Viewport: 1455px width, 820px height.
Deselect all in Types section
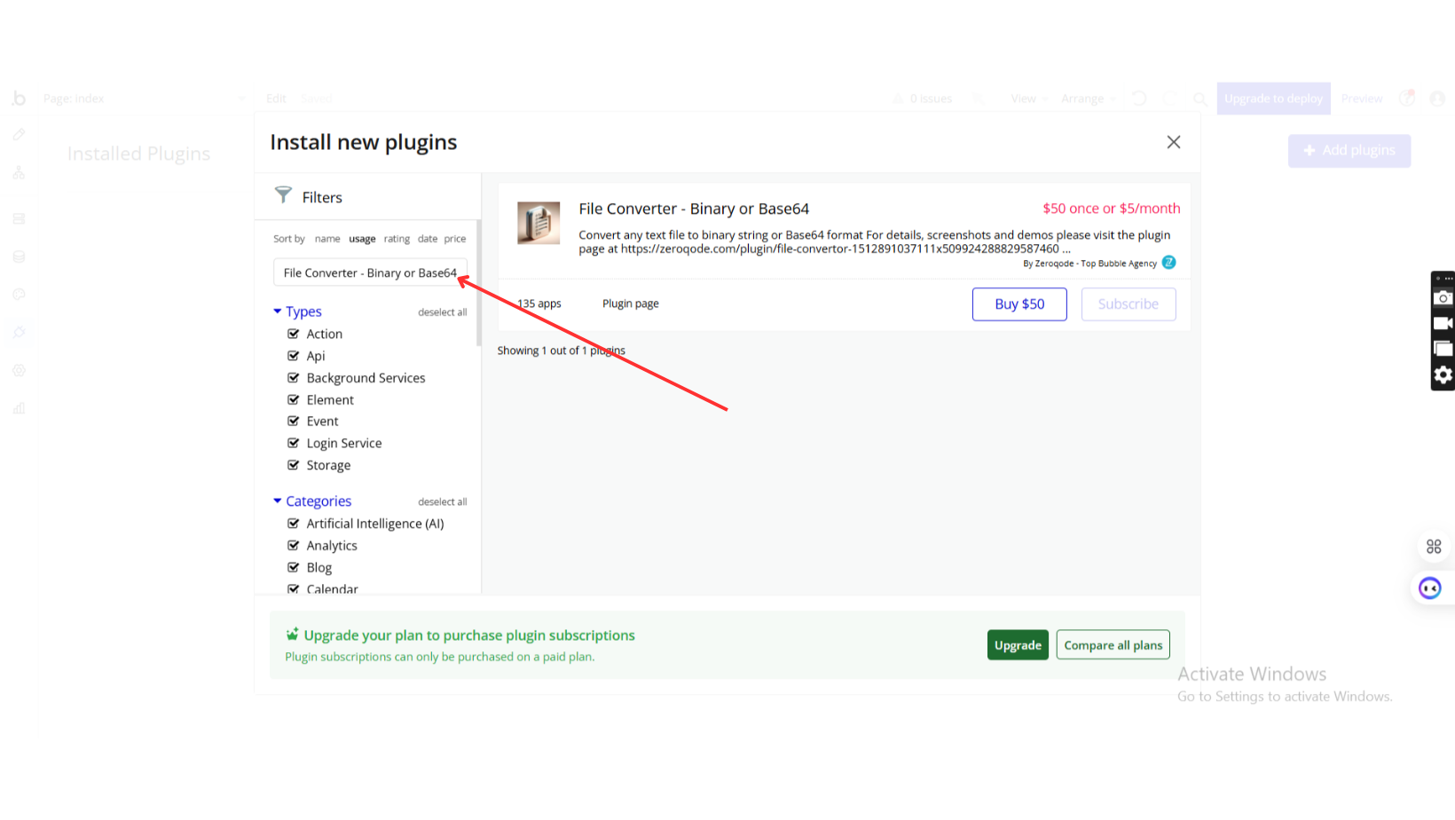tap(443, 312)
